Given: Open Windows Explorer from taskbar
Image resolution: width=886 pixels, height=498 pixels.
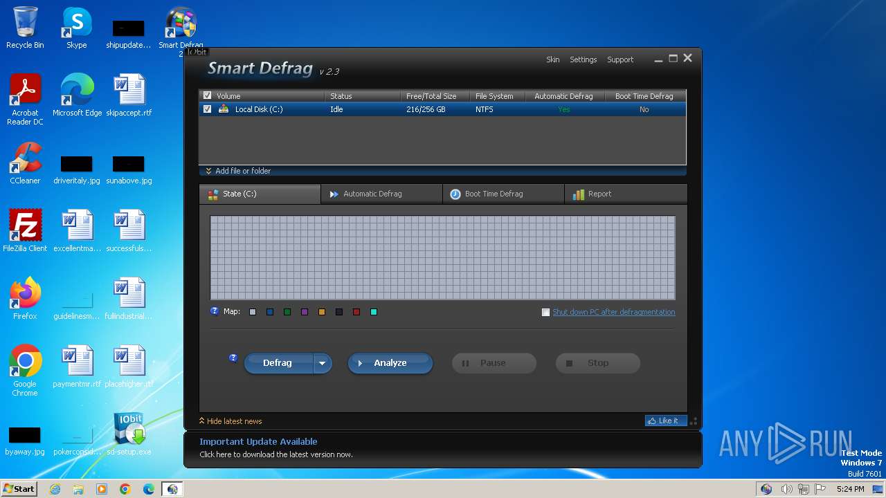Looking at the screenshot, I should [x=78, y=489].
